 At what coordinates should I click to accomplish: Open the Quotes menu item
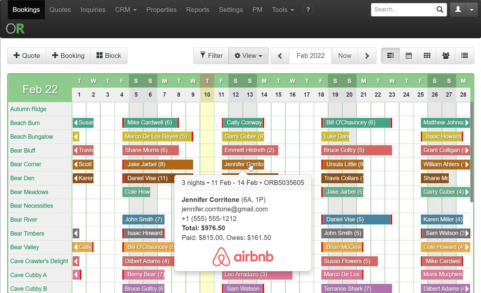60,10
